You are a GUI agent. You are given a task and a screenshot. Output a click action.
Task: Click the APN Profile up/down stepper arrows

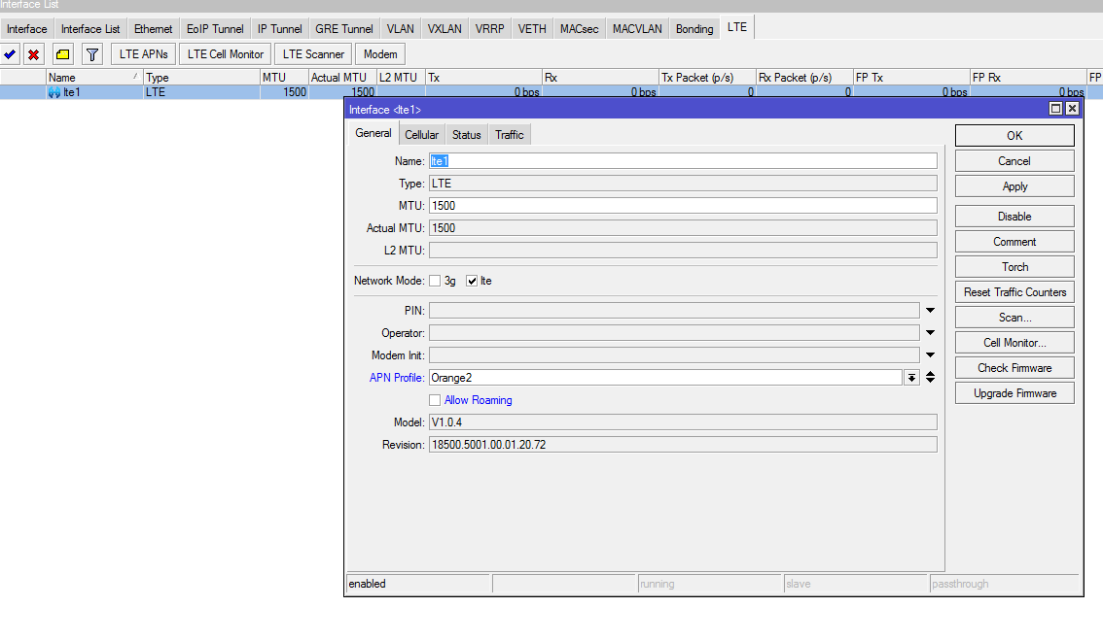[930, 378]
